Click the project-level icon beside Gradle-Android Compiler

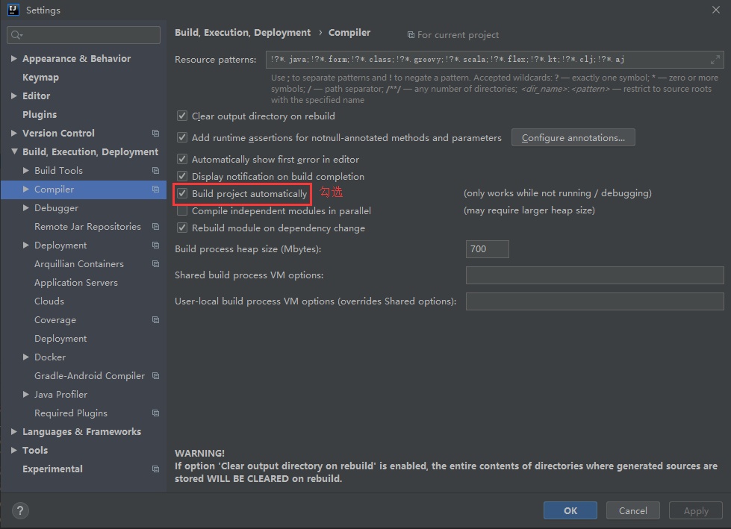[x=156, y=375]
